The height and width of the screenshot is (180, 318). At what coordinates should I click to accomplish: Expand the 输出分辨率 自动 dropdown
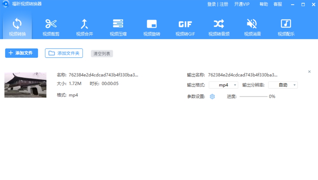tap(283, 85)
